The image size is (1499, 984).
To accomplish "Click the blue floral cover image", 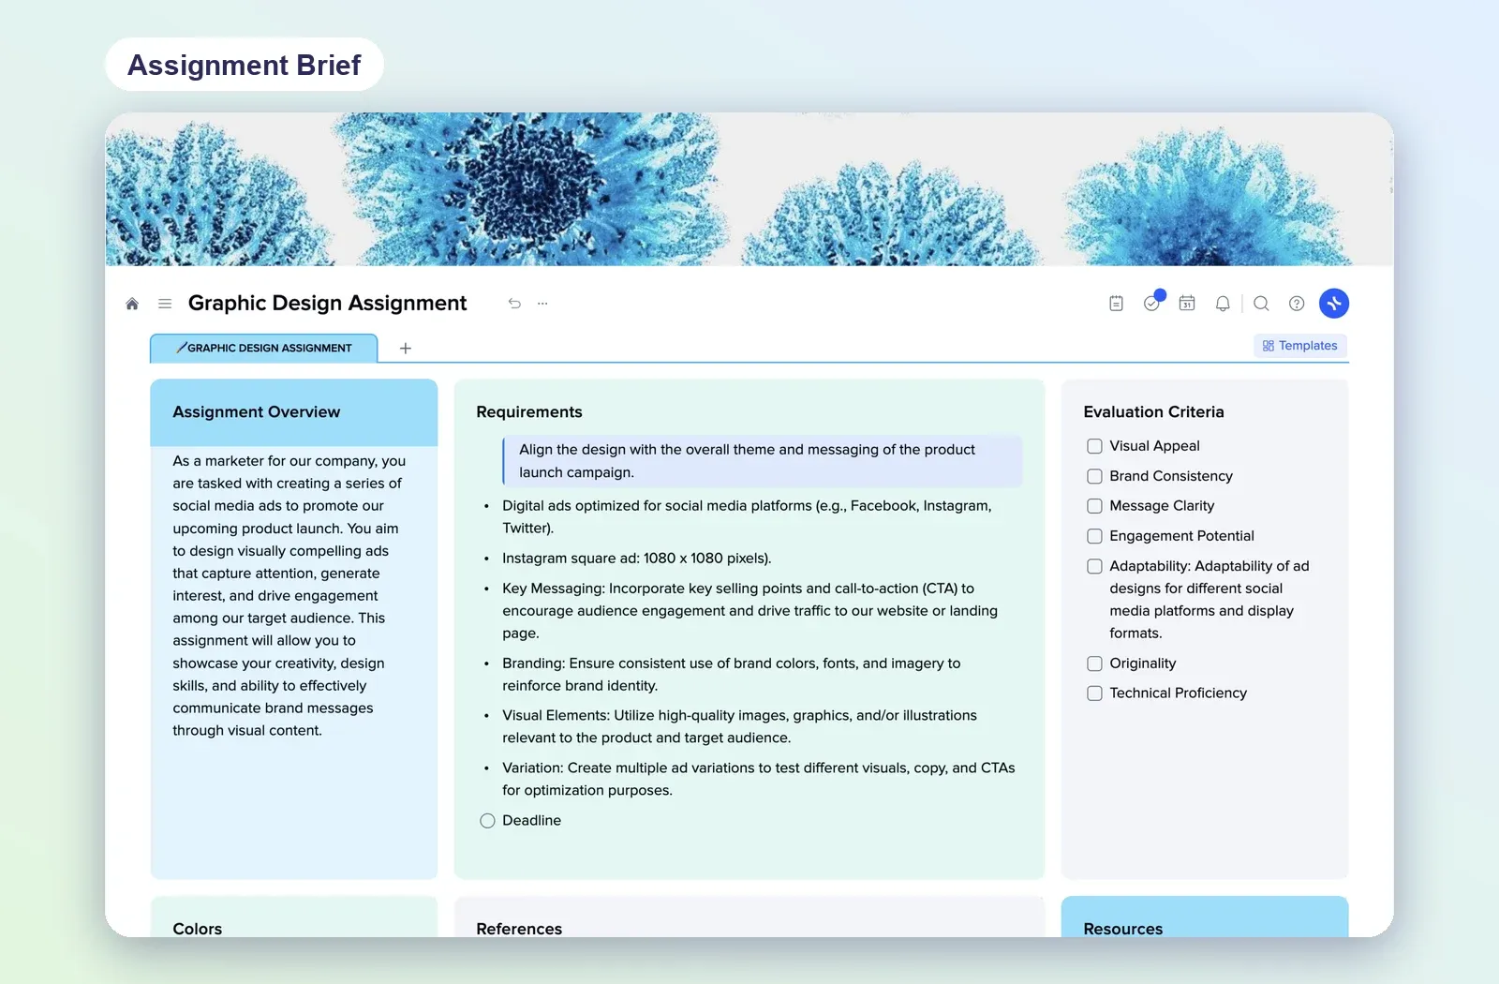I will pos(749,189).
